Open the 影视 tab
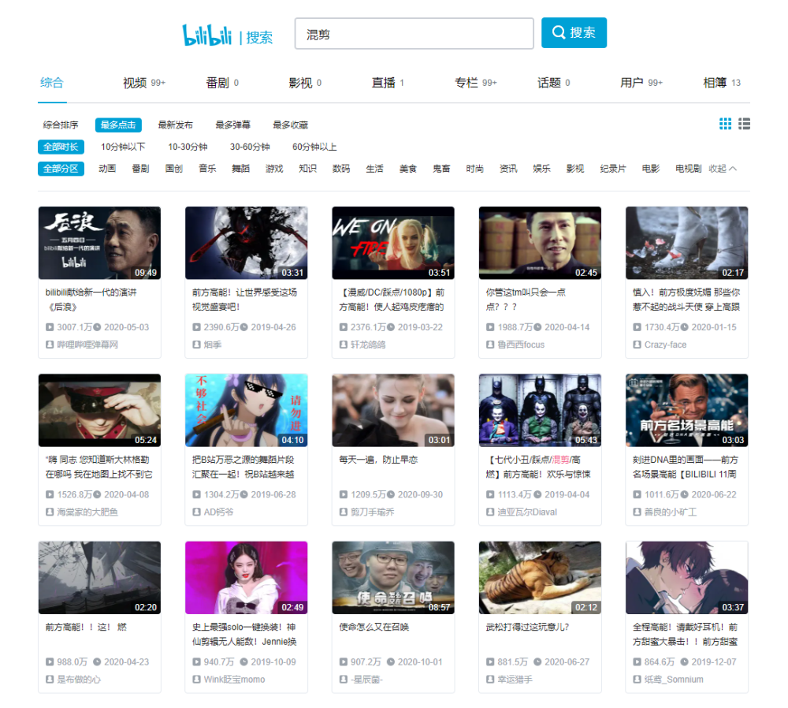The height and width of the screenshot is (708, 788). 305,83
